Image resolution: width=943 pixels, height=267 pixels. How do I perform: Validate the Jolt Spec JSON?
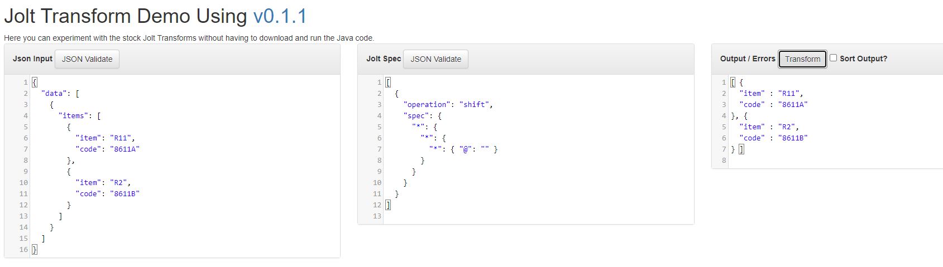pos(436,59)
